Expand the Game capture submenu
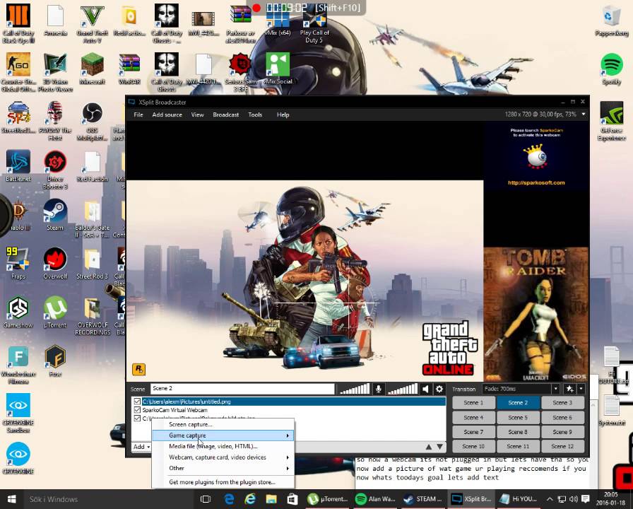Screen dimensions: 633x509 tap(223, 435)
